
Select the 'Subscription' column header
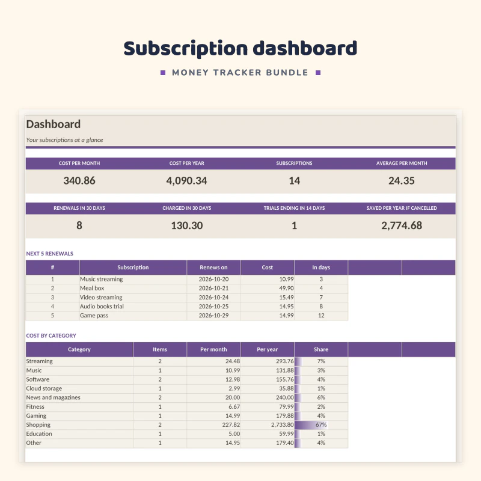[x=133, y=268]
